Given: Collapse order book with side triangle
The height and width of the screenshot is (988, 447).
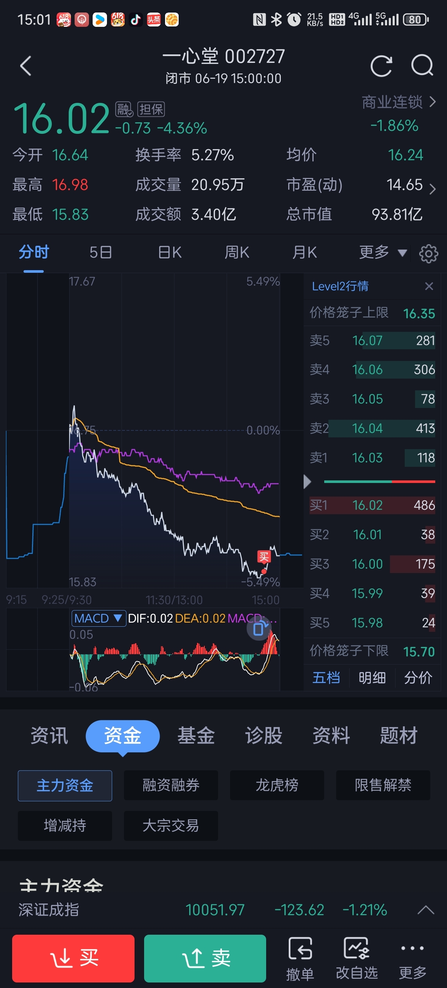Looking at the screenshot, I should point(307,482).
